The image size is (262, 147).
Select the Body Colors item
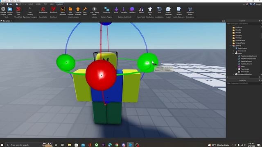pyautogui.click(x=242, y=48)
